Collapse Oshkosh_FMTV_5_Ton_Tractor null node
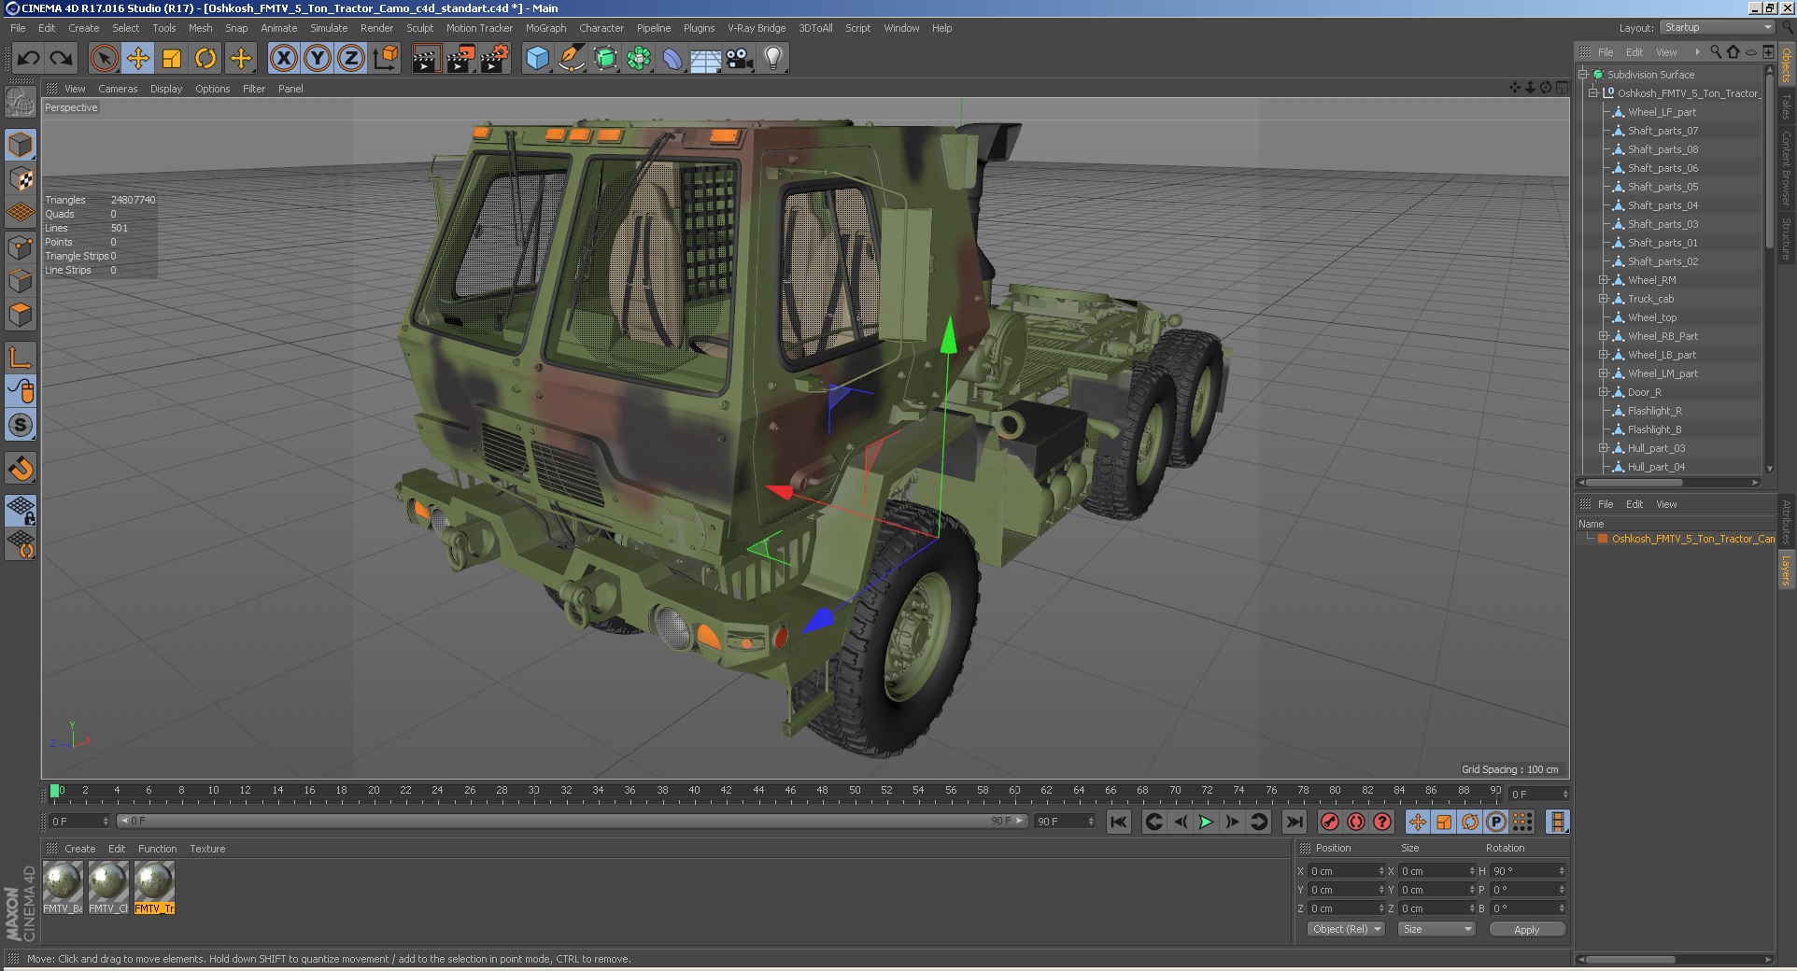This screenshot has width=1797, height=971. point(1593,93)
